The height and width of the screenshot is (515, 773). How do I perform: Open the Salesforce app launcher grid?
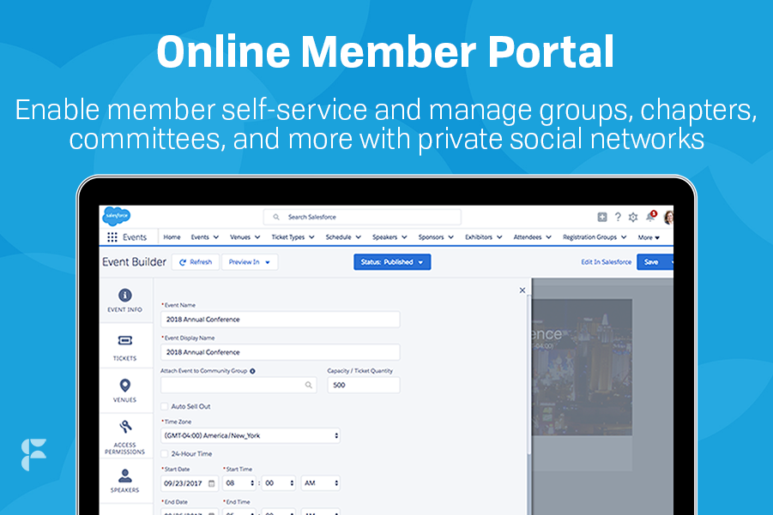(112, 236)
